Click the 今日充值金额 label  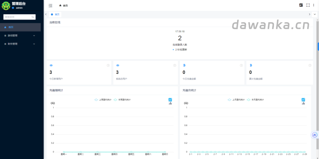(189, 79)
